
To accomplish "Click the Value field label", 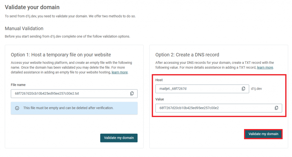I will pyautogui.click(x=160, y=99).
